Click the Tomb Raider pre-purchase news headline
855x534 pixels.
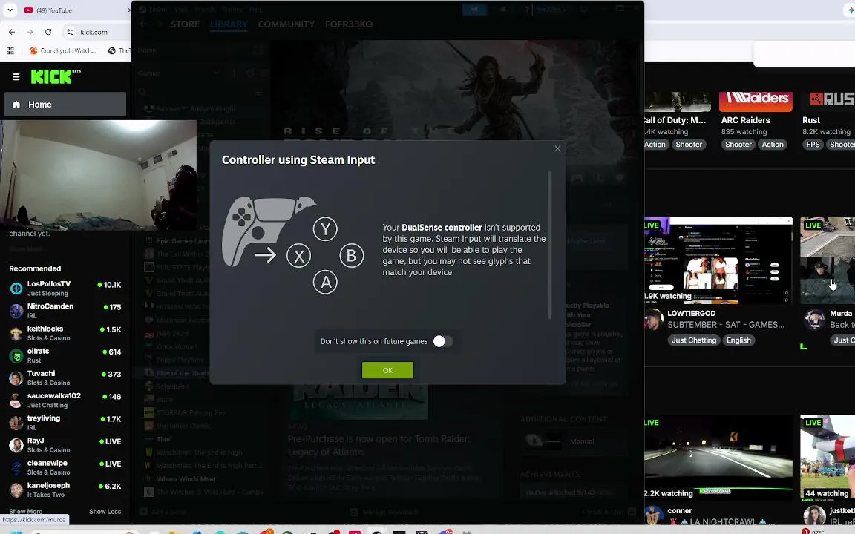tap(379, 445)
